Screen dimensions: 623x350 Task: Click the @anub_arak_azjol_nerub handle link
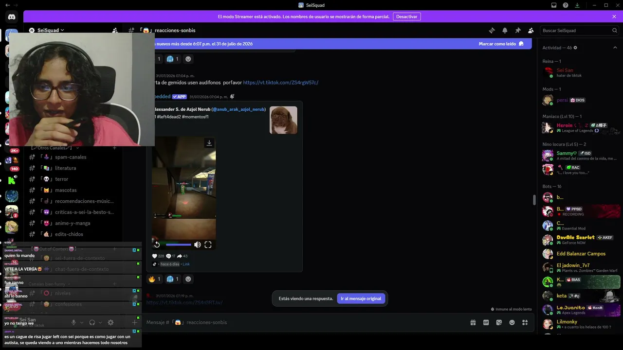click(238, 109)
